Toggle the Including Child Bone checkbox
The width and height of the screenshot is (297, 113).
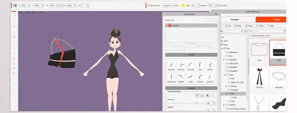(166, 50)
